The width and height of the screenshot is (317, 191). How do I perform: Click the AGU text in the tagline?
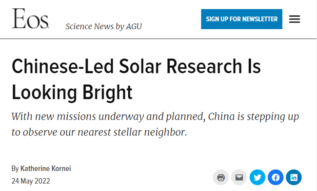(x=134, y=26)
